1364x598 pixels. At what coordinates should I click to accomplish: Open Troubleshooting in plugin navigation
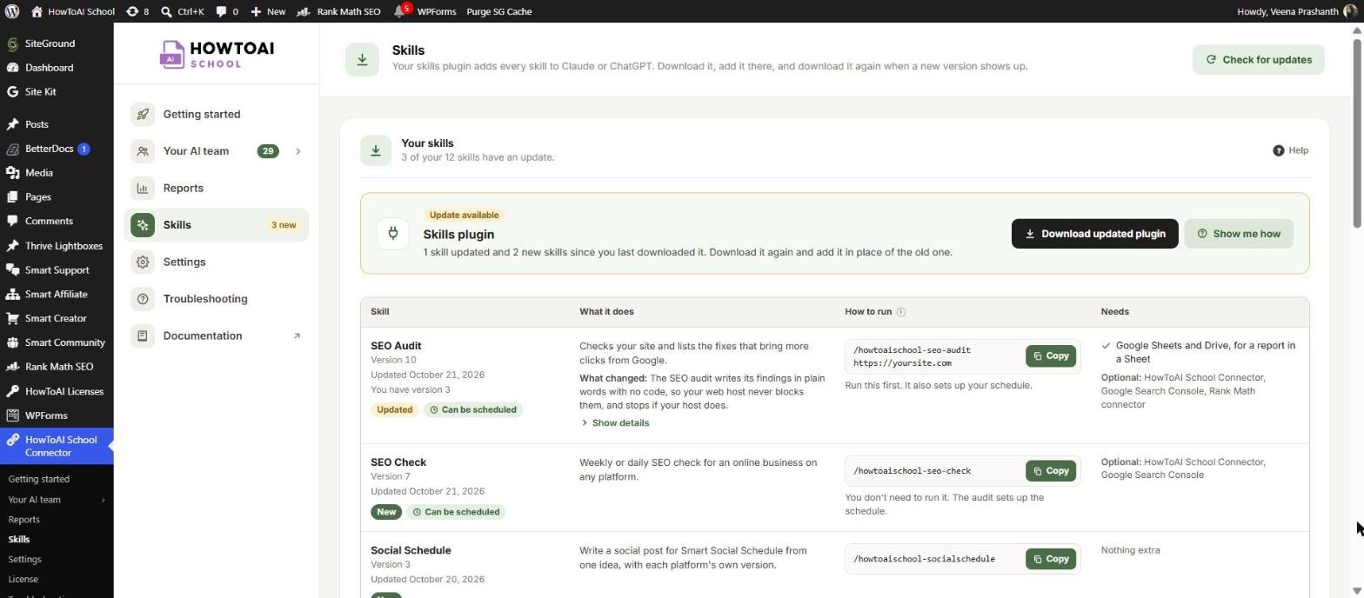pyautogui.click(x=216, y=299)
